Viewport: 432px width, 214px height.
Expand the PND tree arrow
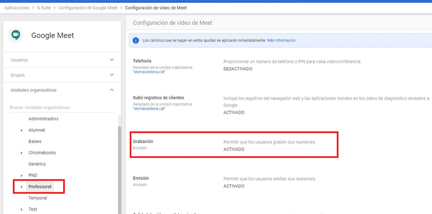coord(22,176)
